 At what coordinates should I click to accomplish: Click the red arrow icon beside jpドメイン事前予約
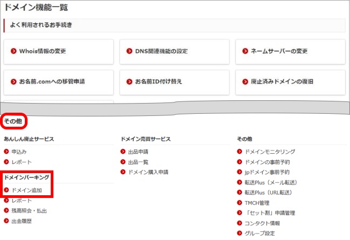pos(239,172)
